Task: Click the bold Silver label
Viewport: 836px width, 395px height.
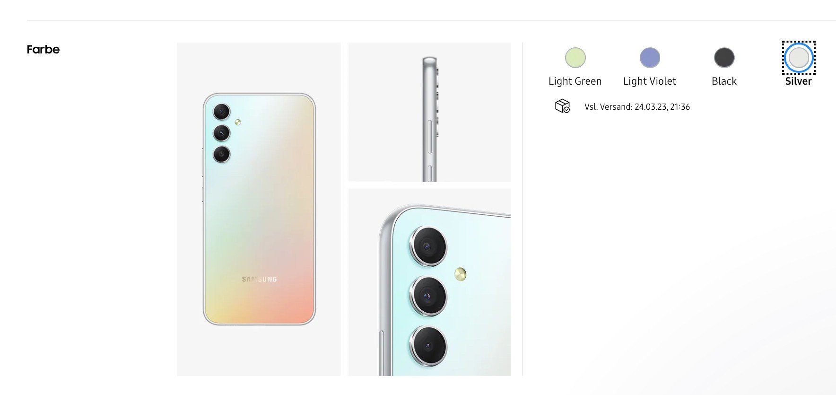Action: 799,81
